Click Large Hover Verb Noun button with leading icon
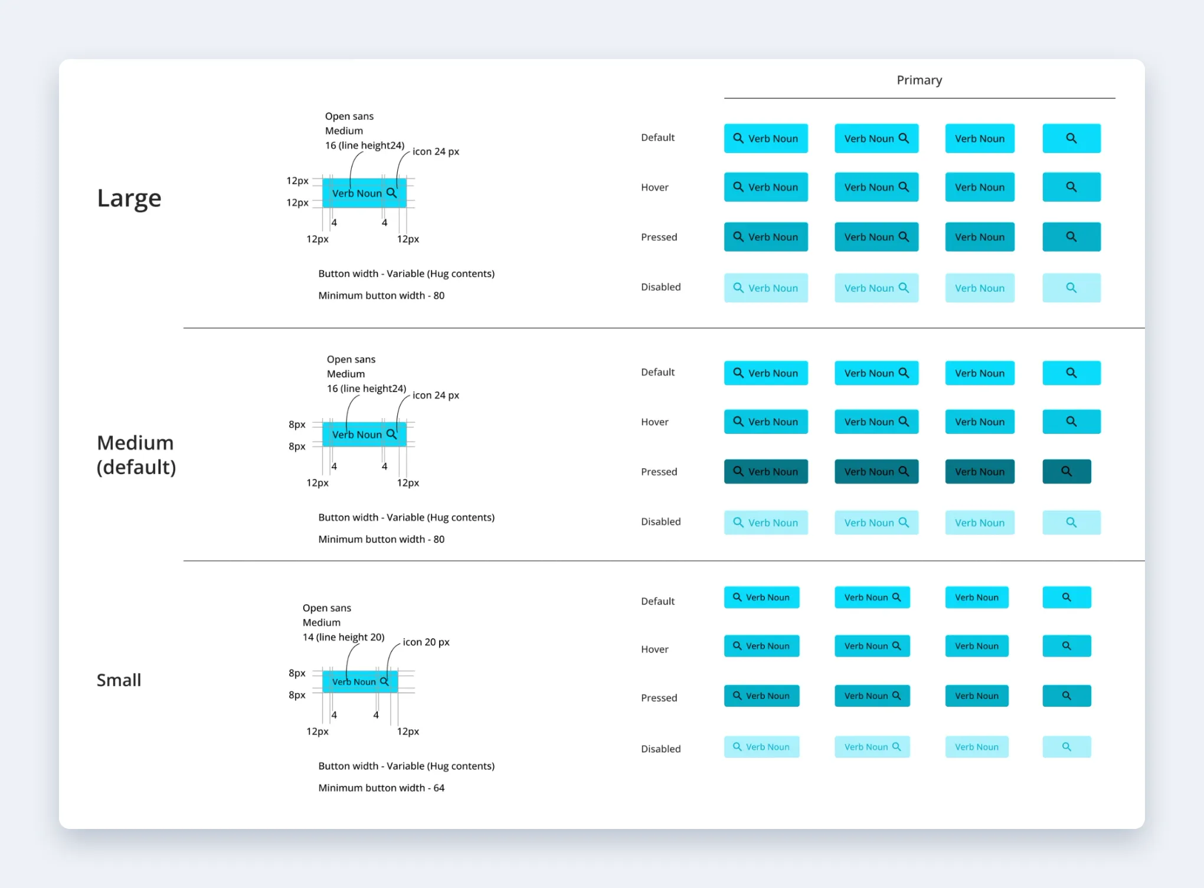Screen dimensions: 1204x888 point(766,187)
